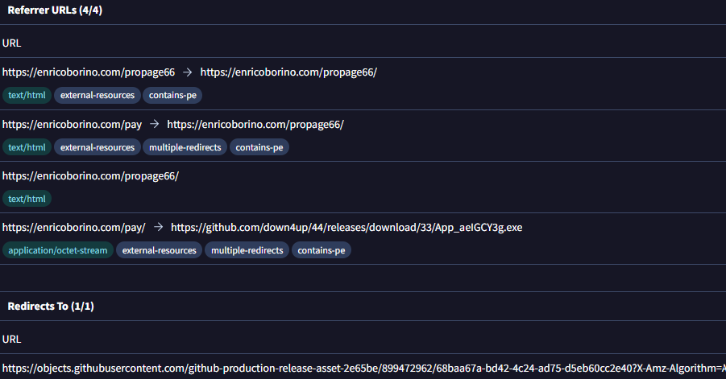This screenshot has height=379, width=726.
Task: Click the URL column header under Referrer URLs
Action: tap(11, 42)
